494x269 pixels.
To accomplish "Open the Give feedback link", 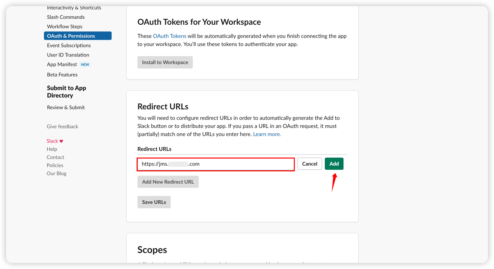I will tap(62, 126).
